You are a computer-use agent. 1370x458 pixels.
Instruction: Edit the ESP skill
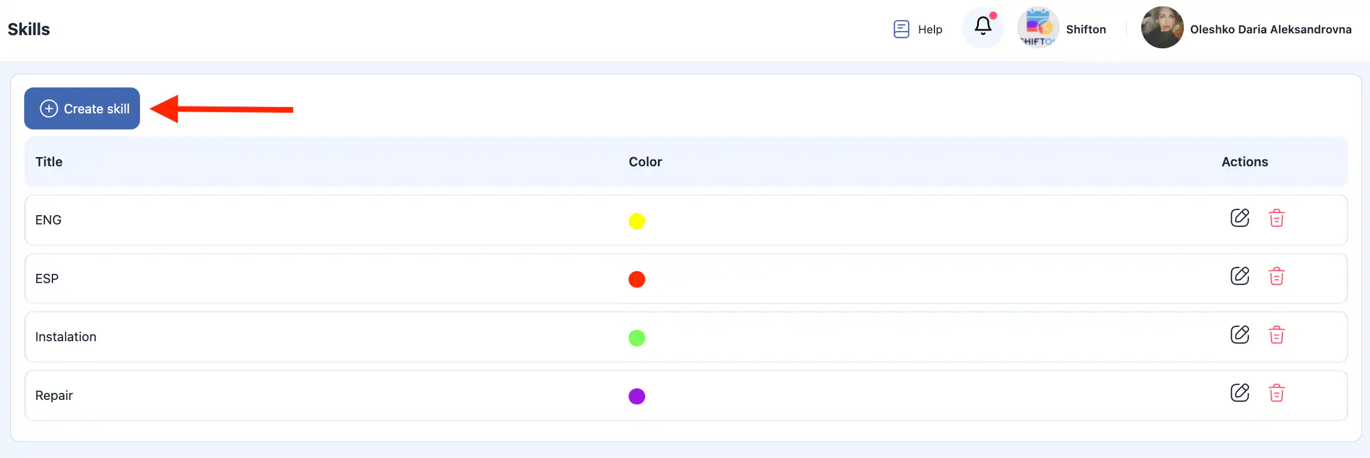(x=1240, y=276)
